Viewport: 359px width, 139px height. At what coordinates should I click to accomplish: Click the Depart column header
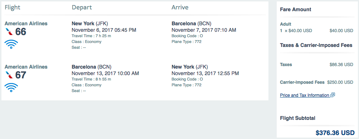point(82,7)
